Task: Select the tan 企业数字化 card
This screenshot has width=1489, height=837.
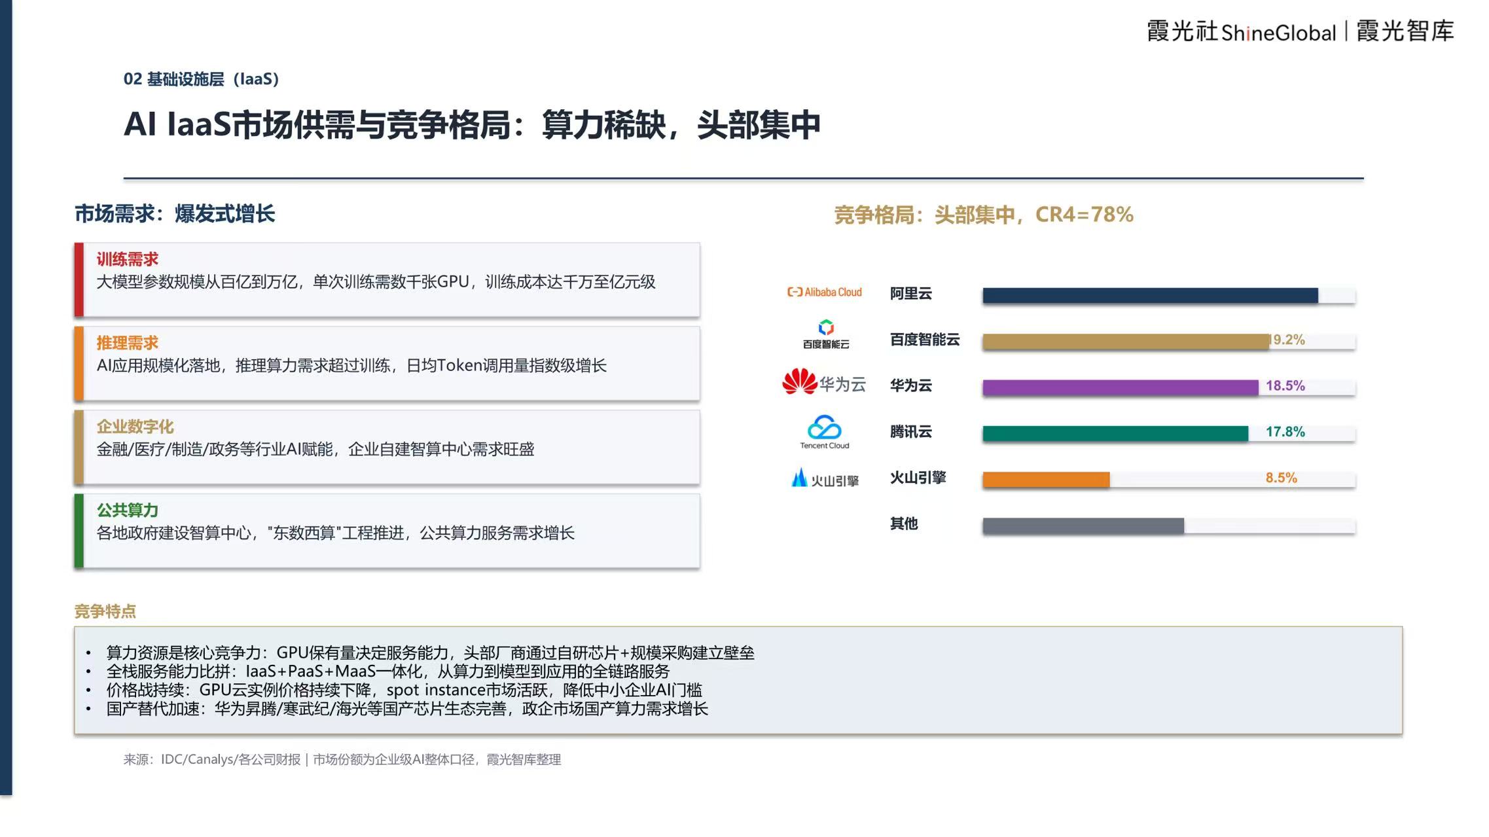Action: pos(387,447)
